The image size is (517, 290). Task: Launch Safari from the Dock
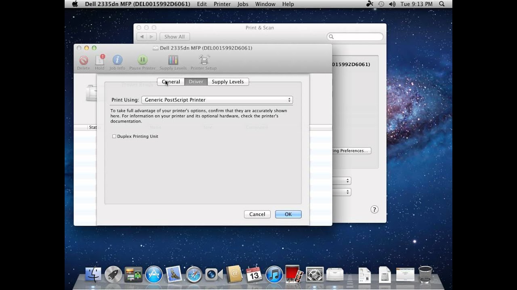(x=194, y=274)
